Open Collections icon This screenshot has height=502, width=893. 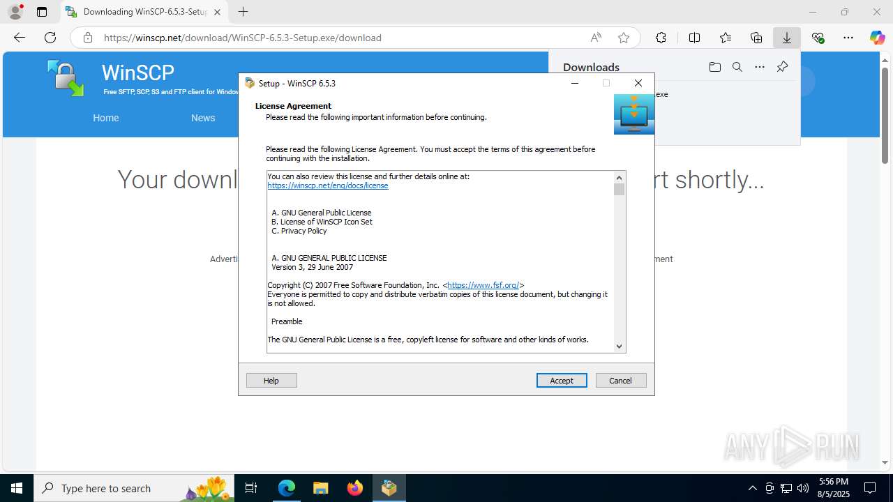756,38
